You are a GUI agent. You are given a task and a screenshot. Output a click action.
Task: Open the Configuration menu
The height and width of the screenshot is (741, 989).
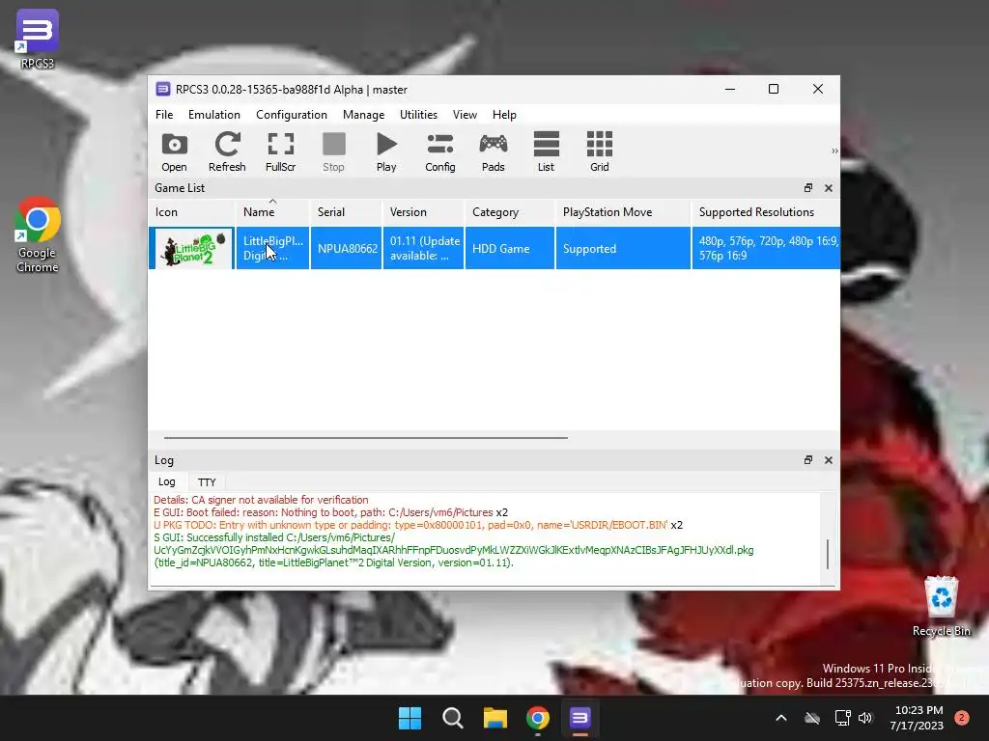[x=292, y=115]
